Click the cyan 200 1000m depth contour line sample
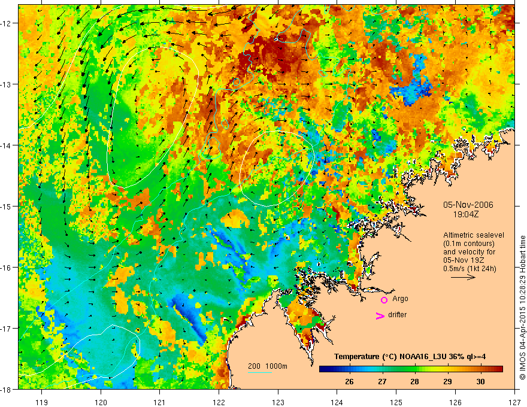The image size is (527, 407). [259, 372]
